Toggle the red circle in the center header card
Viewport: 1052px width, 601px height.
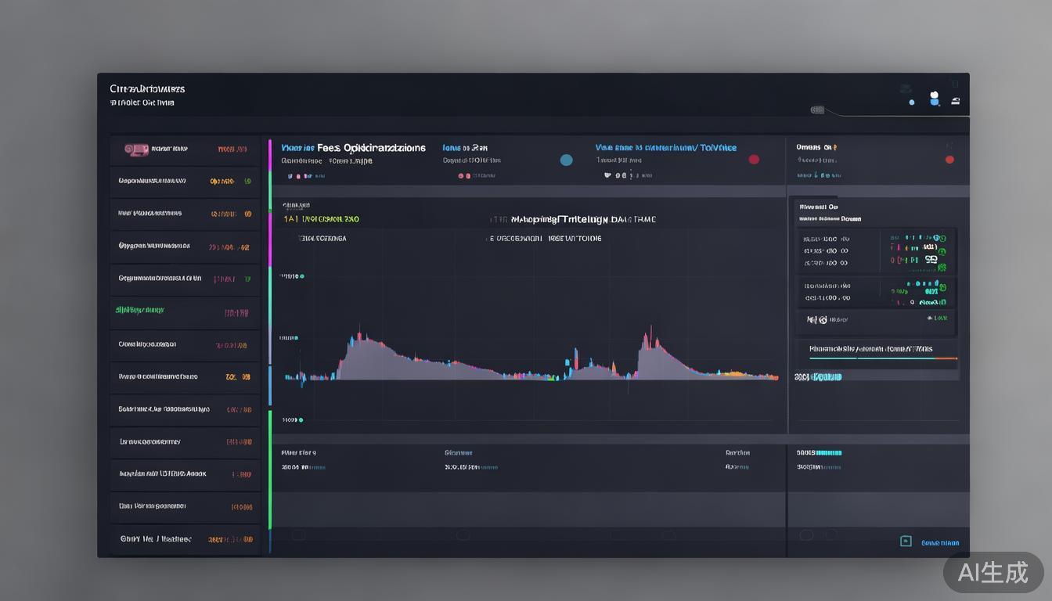[x=754, y=160]
